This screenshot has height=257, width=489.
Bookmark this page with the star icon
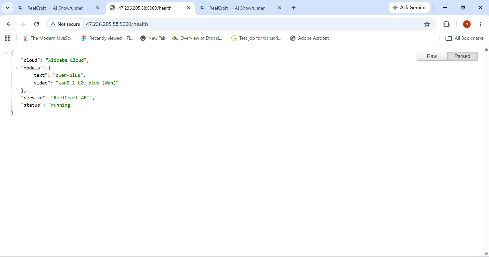tap(427, 24)
